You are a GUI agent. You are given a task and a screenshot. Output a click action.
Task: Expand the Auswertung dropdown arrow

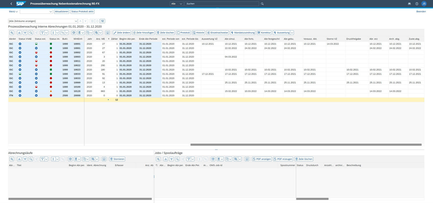[292, 33]
